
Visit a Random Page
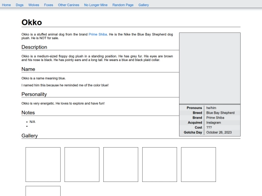point(123,5)
